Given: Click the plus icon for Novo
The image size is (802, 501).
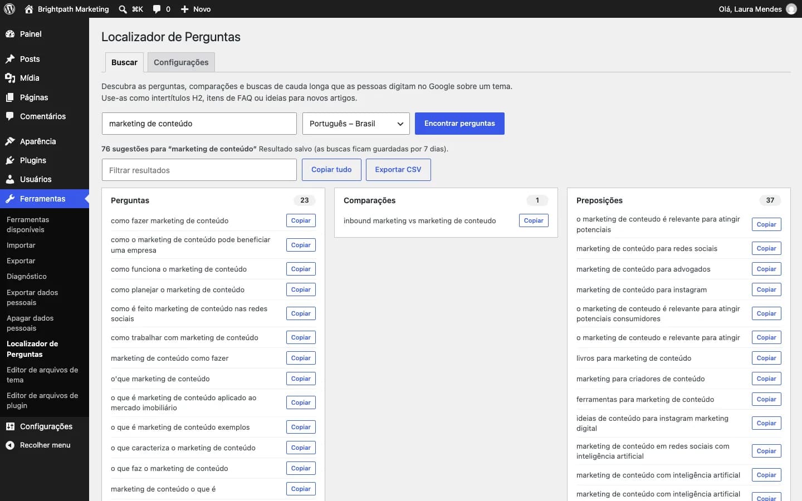Looking at the screenshot, I should coord(185,9).
